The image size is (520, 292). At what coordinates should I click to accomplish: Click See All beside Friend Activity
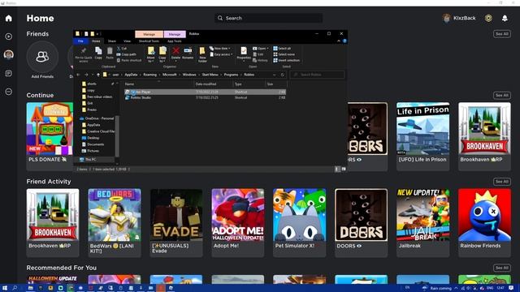(x=502, y=182)
